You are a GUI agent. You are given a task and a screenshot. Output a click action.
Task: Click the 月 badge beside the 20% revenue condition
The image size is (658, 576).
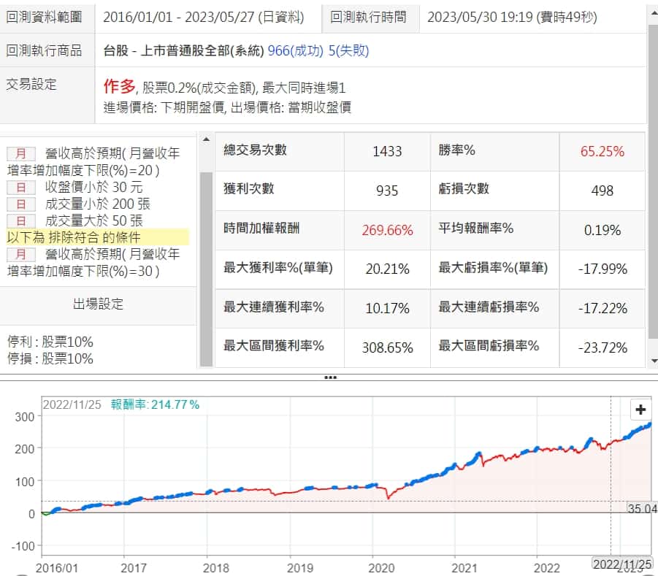pyautogui.click(x=21, y=154)
